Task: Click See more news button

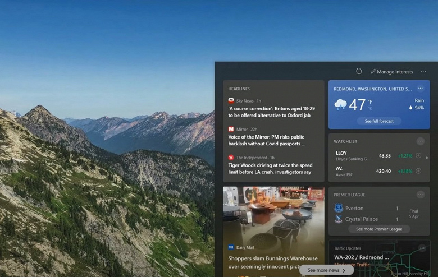Action: (326, 270)
